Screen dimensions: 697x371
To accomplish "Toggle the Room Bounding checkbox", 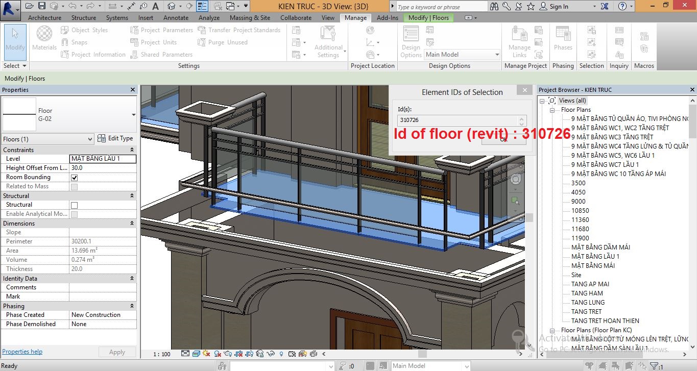I will click(x=74, y=177).
